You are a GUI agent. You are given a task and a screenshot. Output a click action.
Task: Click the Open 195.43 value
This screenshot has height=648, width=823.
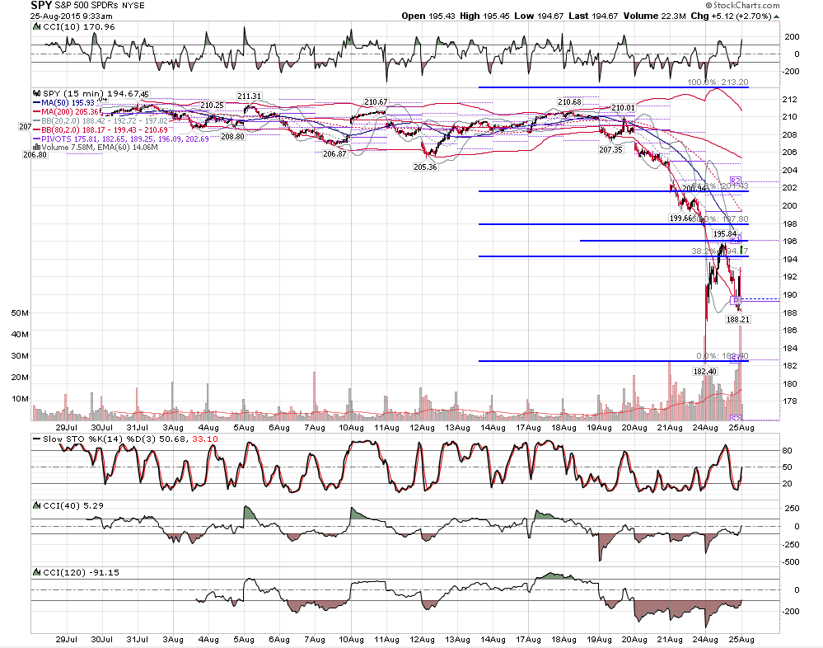pos(442,16)
